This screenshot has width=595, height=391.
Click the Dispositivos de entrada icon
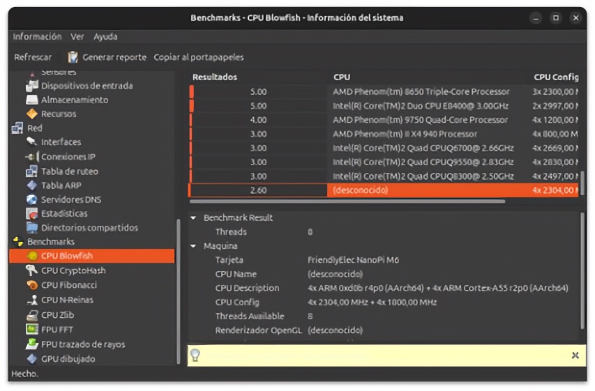(32, 86)
